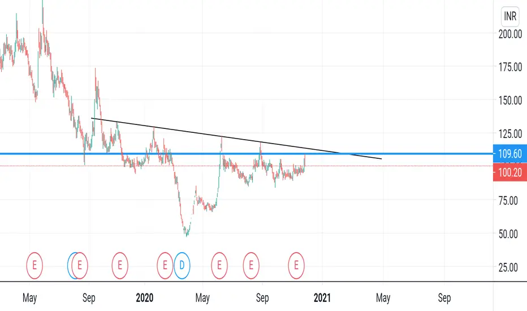Click the 150.00 price axis label
The image size is (527, 311).
click(x=510, y=100)
